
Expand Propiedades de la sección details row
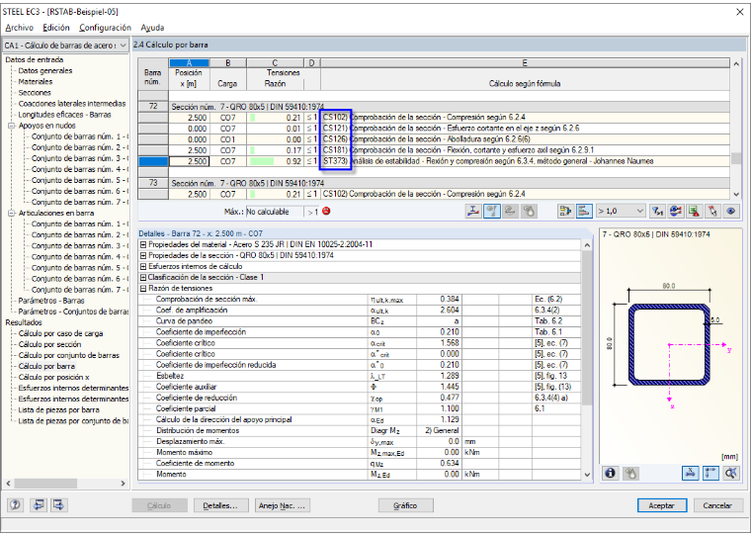[x=142, y=255]
